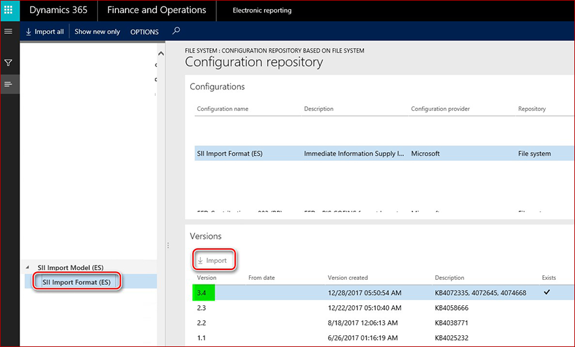
Task: Click KB4038771 description cell
Action: 452,323
